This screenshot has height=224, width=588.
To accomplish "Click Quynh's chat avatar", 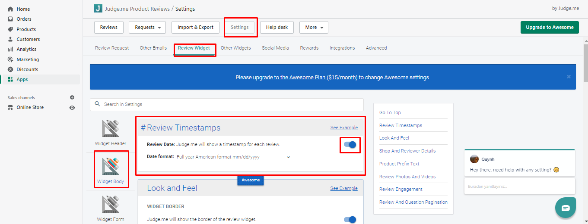I will pyautogui.click(x=474, y=159).
